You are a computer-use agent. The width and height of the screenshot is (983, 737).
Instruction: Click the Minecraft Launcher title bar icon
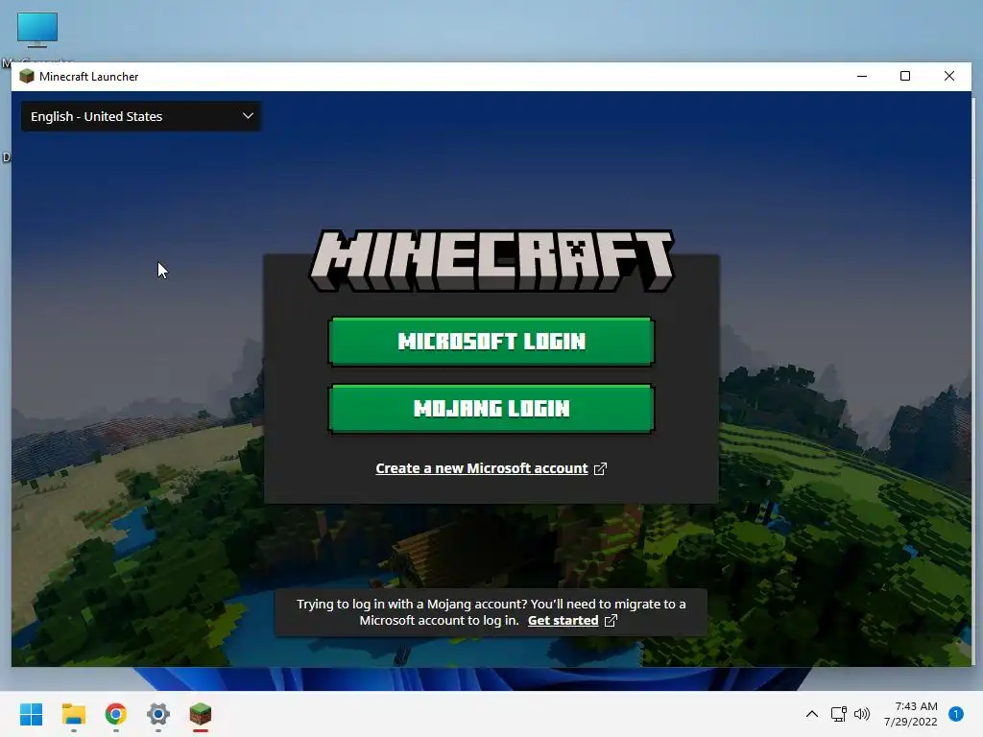click(26, 77)
